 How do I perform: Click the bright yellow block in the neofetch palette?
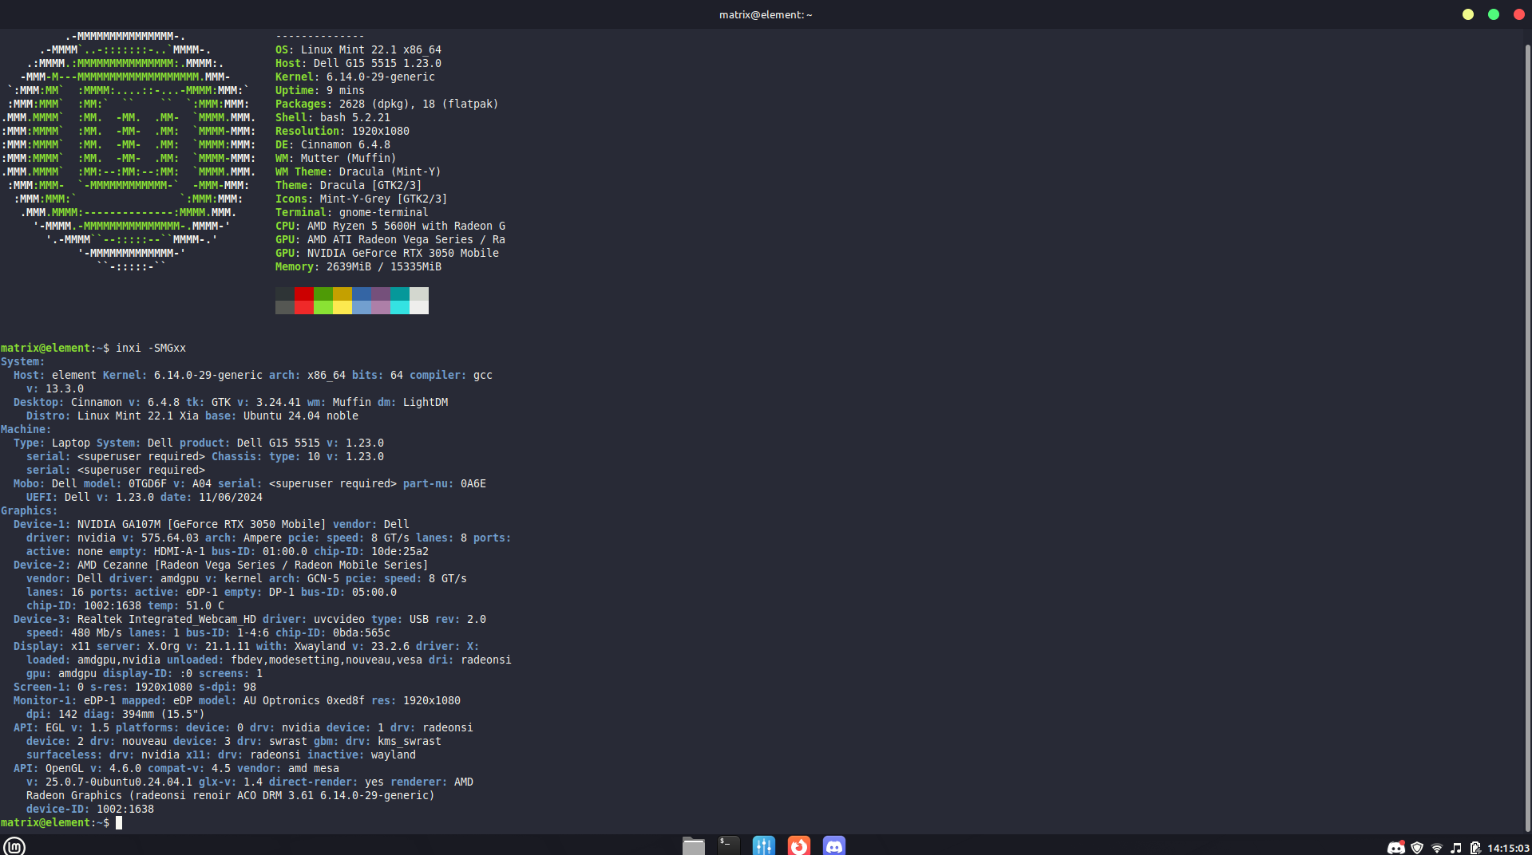pyautogui.click(x=342, y=307)
